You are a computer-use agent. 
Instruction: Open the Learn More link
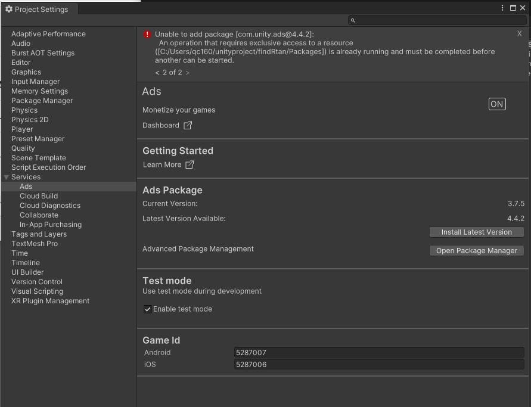click(162, 164)
